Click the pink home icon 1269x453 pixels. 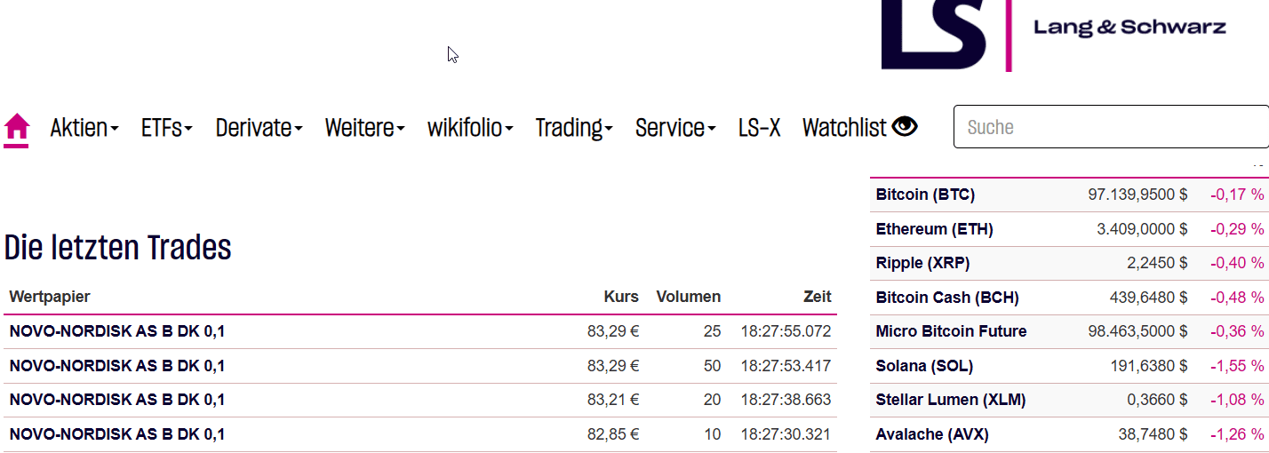[17, 128]
